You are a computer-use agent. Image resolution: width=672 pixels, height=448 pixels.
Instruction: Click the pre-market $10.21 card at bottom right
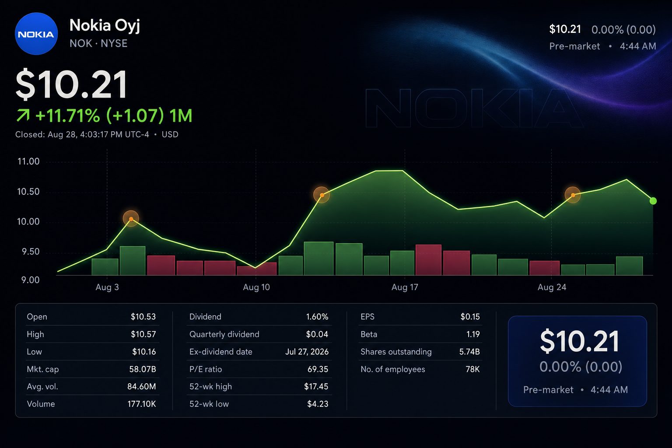point(577,361)
